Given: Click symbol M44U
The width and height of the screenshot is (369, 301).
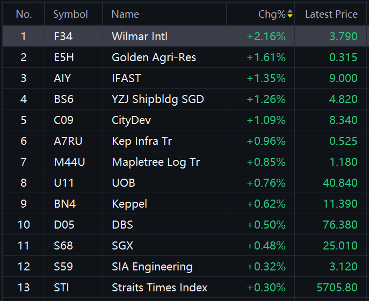Looking at the screenshot, I should click(69, 162).
